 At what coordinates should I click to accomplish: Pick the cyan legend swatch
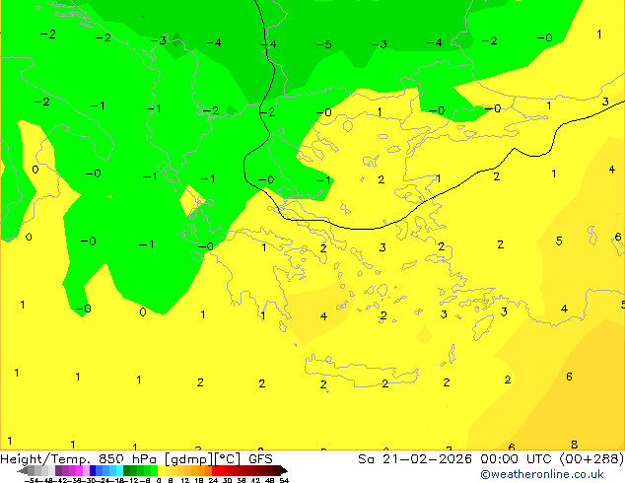119,470
